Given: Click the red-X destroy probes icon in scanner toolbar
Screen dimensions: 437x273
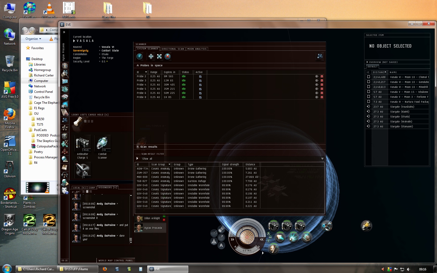Looking at the screenshot, I should (168, 56).
